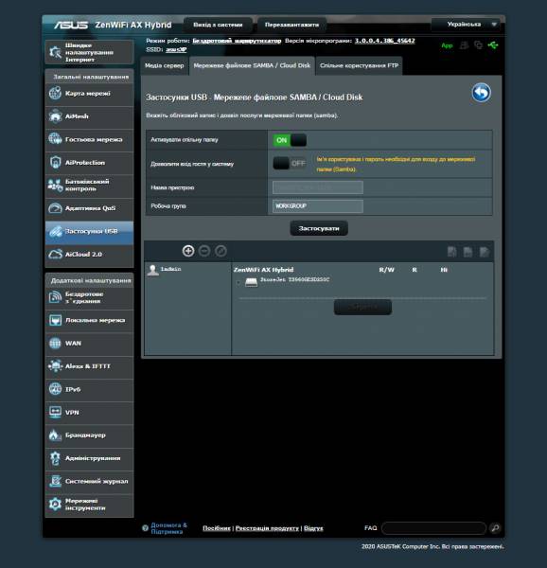Select the admin user icon

tap(152, 270)
